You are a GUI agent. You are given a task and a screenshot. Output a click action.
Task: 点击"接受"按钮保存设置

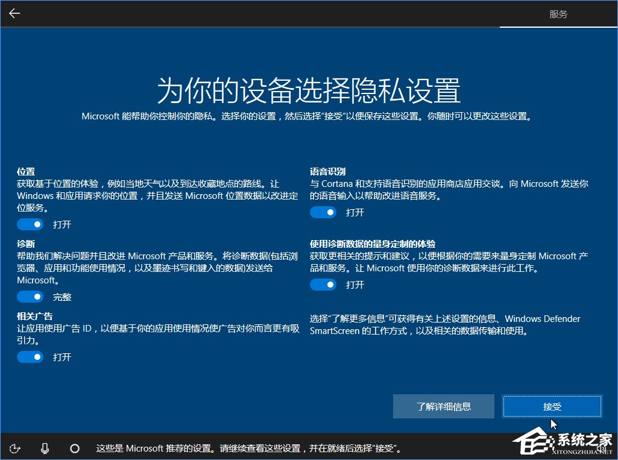[x=551, y=406]
